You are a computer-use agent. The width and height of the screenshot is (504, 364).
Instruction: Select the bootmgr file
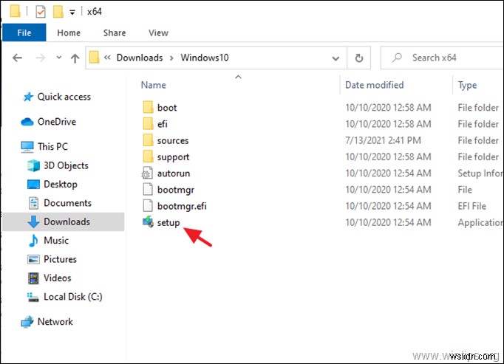pos(175,190)
